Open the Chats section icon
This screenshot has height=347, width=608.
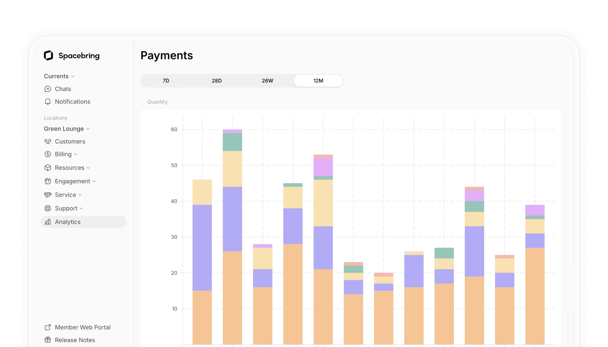point(48,89)
